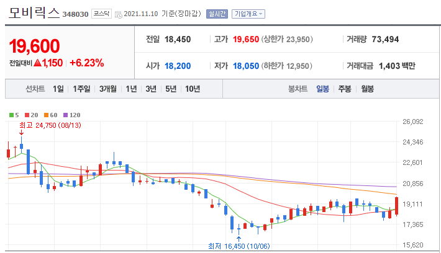
Task: Click the 15,620 y-axis label
Action: tap(412, 245)
